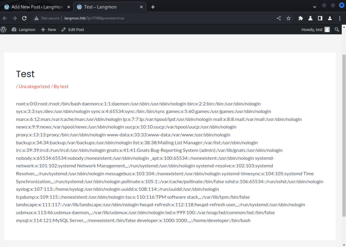This screenshot has width=346, height=247.
Task: Open the Not secure site info warning
Action: [x=47, y=18]
